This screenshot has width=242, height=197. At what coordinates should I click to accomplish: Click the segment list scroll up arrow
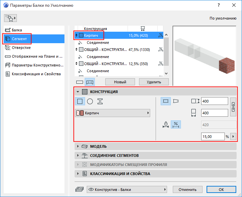pyautogui.click(x=166, y=35)
